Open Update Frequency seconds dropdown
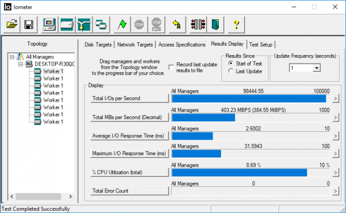 pos(316,68)
